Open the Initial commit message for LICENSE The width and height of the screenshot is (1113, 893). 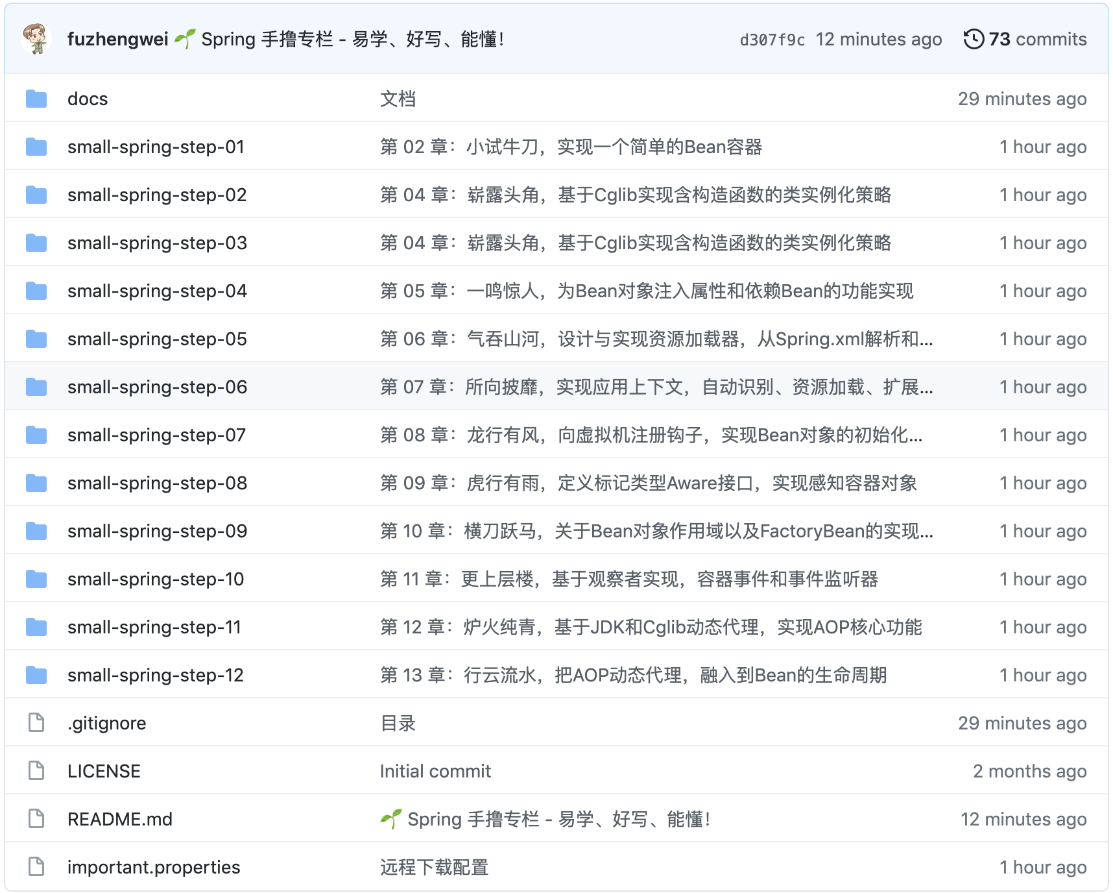435,771
